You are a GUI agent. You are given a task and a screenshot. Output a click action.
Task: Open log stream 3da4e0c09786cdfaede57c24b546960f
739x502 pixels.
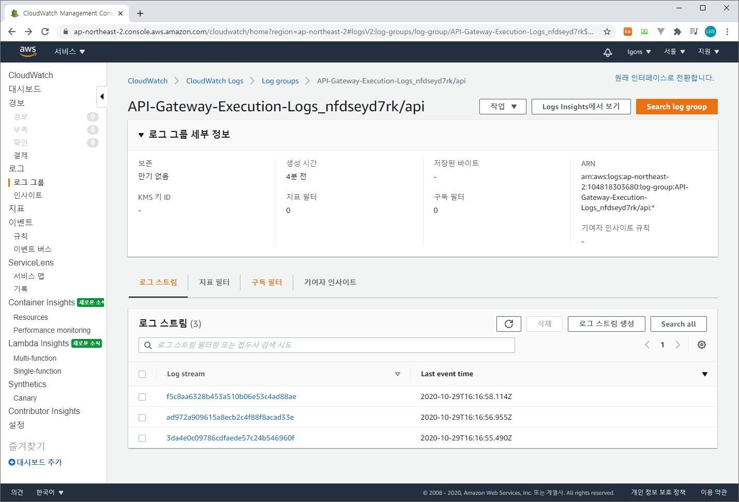click(230, 438)
